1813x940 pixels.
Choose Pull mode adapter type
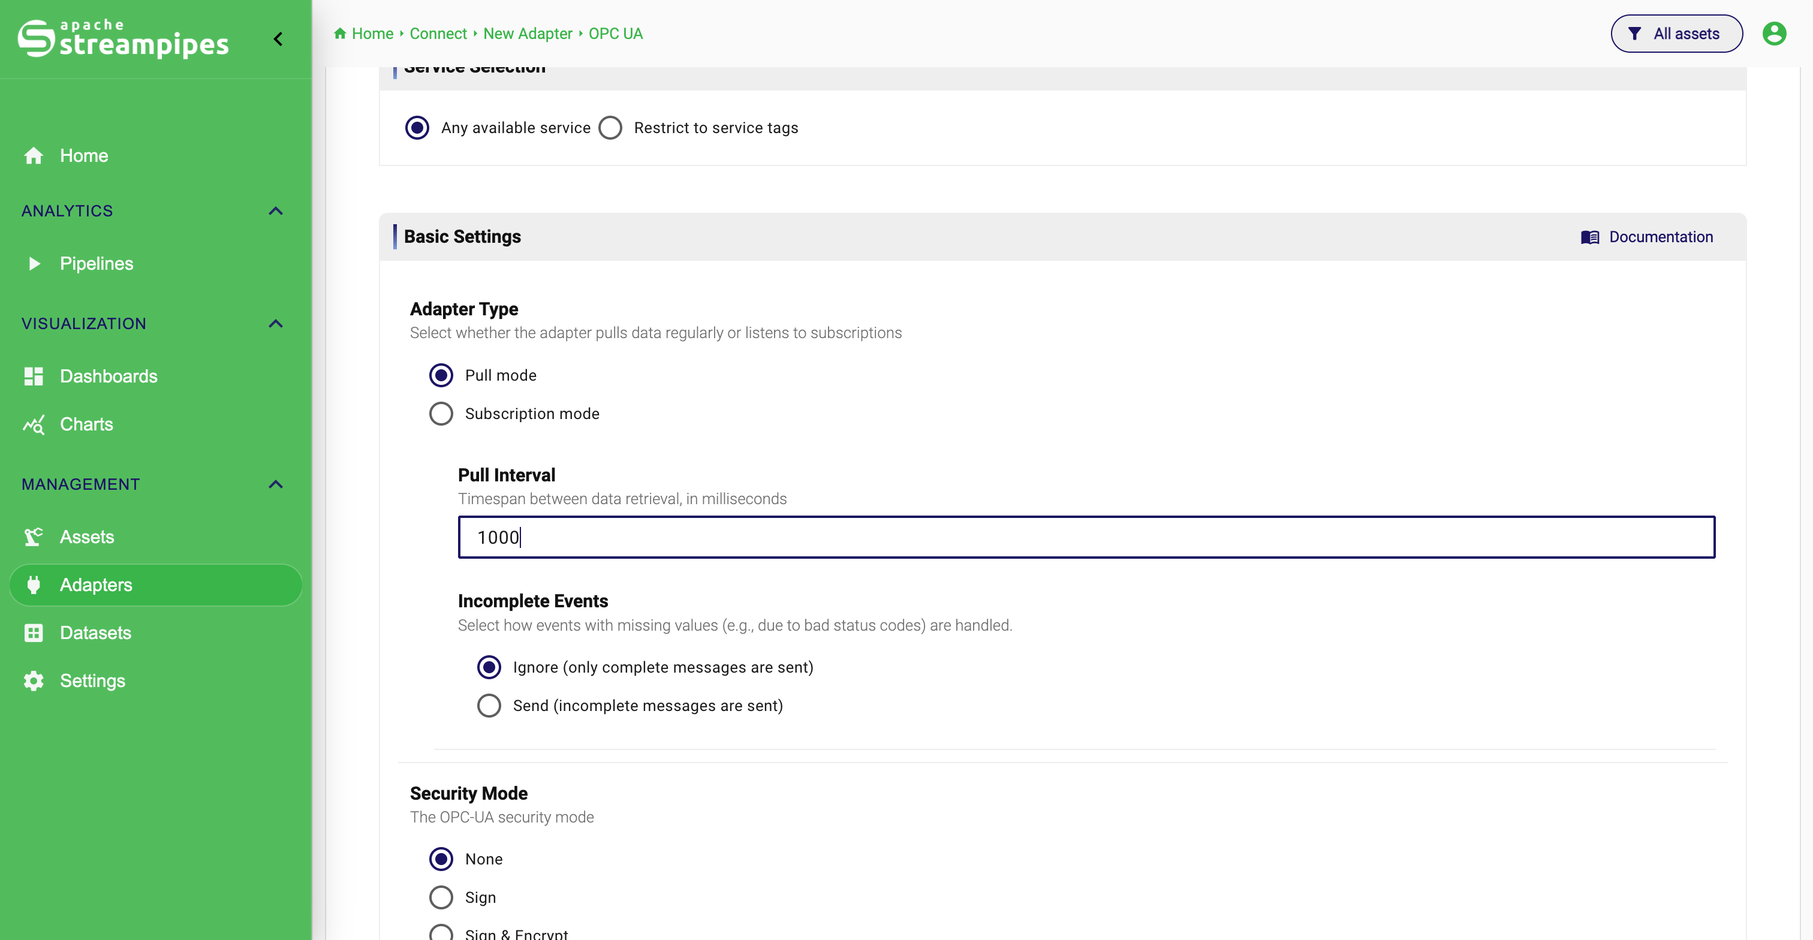pos(441,375)
